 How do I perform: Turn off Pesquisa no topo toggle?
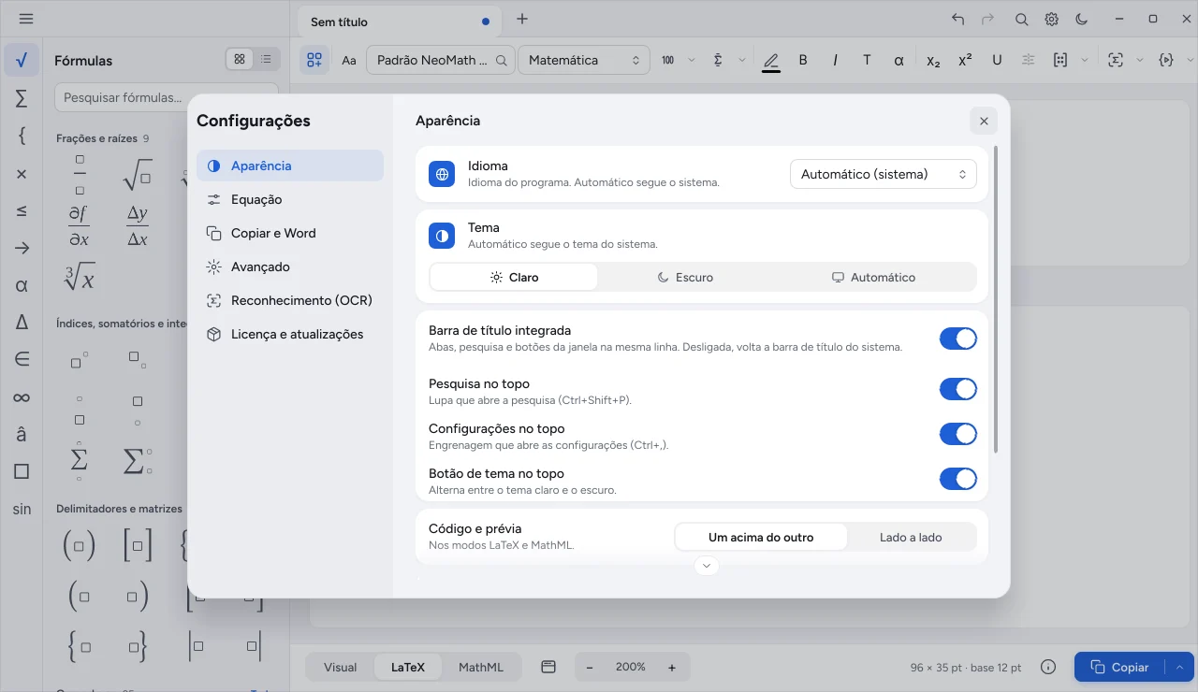coord(958,389)
